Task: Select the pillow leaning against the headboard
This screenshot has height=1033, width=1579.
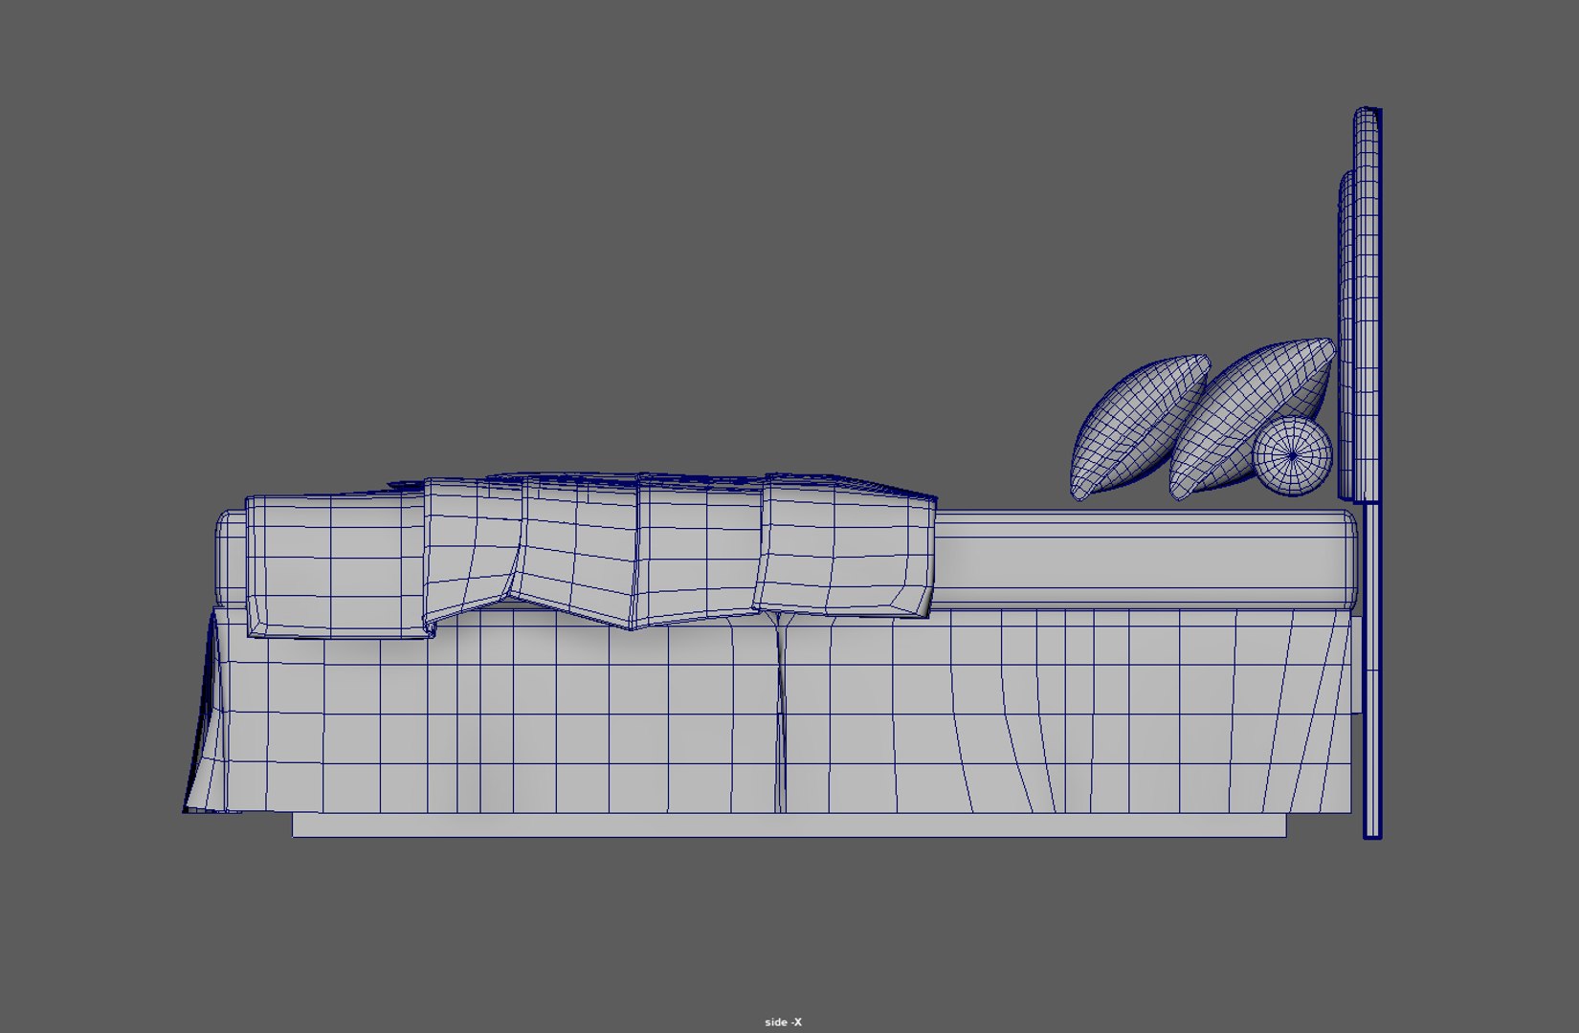Action: (1251, 418)
